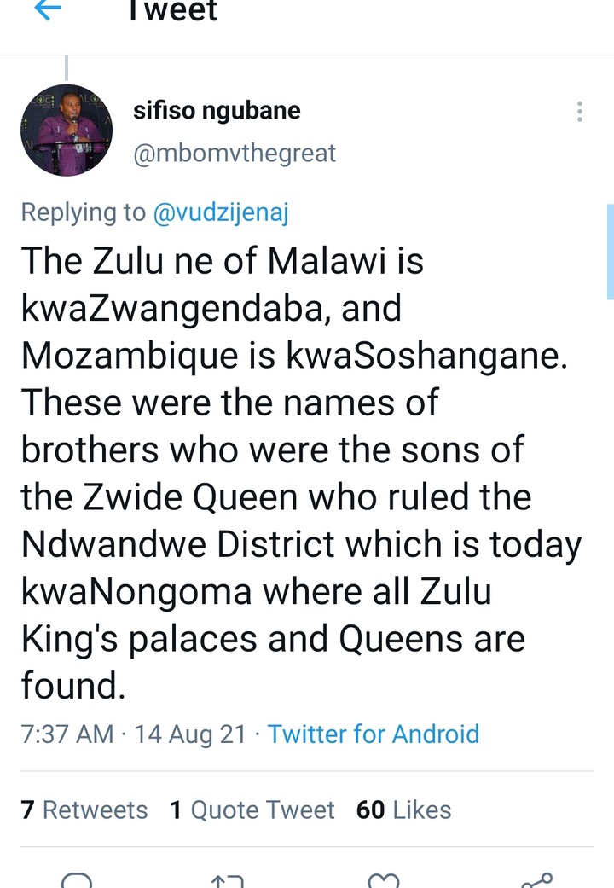Click the blue scrollbar indicator
Screen dimensions: 614x888
click(x=610, y=252)
